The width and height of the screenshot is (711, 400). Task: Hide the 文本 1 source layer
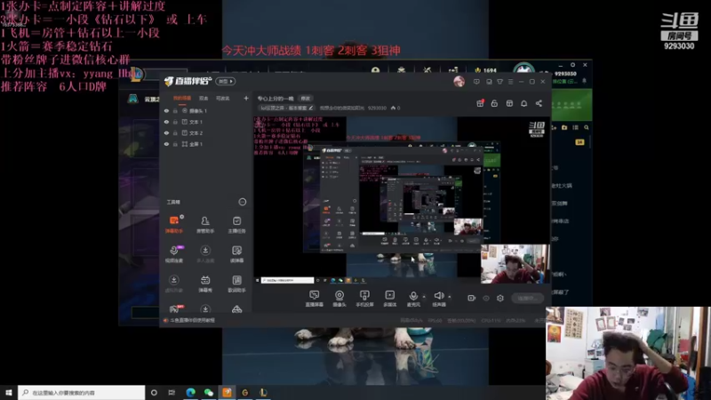(x=166, y=122)
